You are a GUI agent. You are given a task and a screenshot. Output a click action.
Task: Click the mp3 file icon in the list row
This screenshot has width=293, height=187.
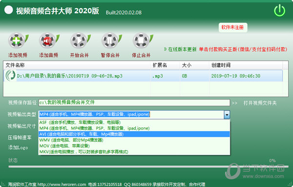[x=10, y=76]
